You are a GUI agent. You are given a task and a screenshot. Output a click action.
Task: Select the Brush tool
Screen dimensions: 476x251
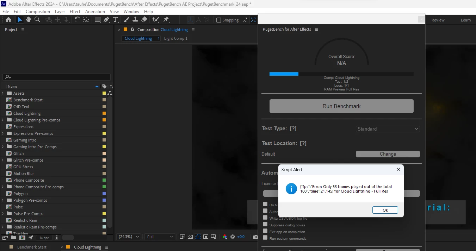[126, 20]
